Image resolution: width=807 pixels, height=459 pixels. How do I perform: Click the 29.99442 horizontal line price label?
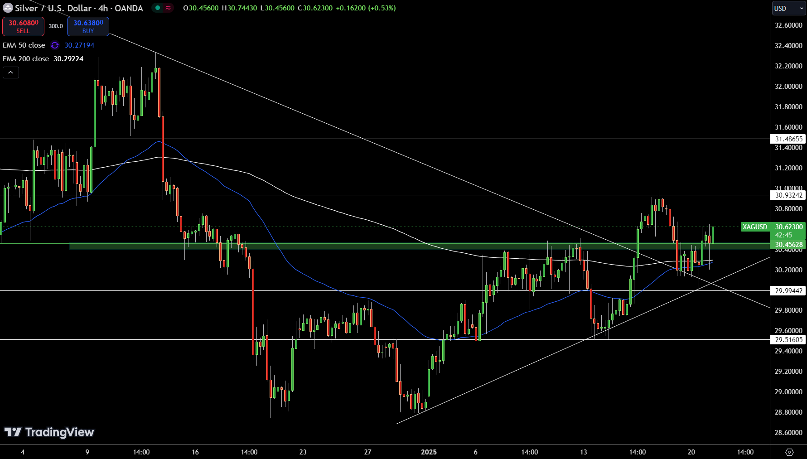[x=788, y=291]
